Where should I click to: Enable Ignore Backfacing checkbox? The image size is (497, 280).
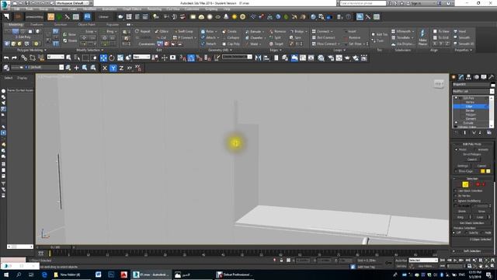pos(456,201)
